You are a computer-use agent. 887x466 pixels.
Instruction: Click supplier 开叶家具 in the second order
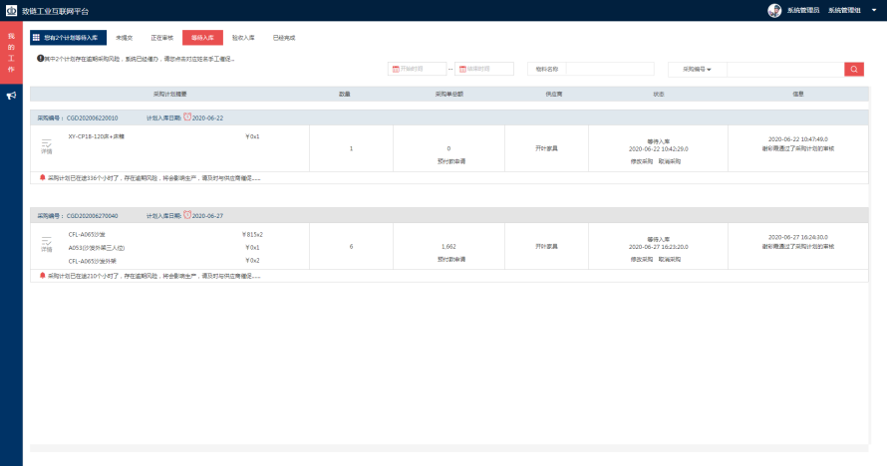click(x=546, y=246)
